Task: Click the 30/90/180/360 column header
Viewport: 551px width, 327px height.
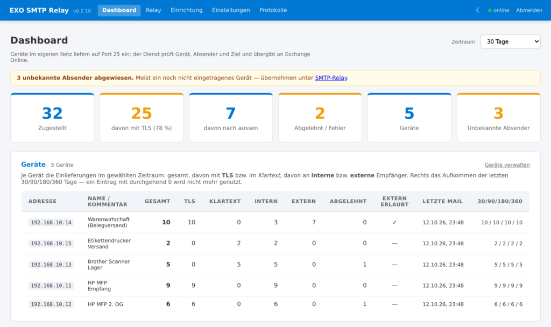Action: pos(500,201)
